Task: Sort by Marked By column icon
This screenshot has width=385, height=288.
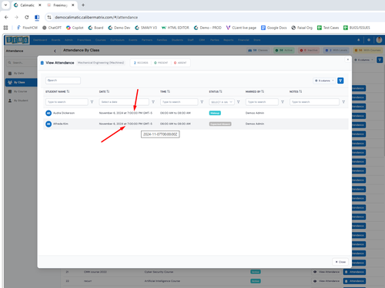Action: [x=263, y=91]
